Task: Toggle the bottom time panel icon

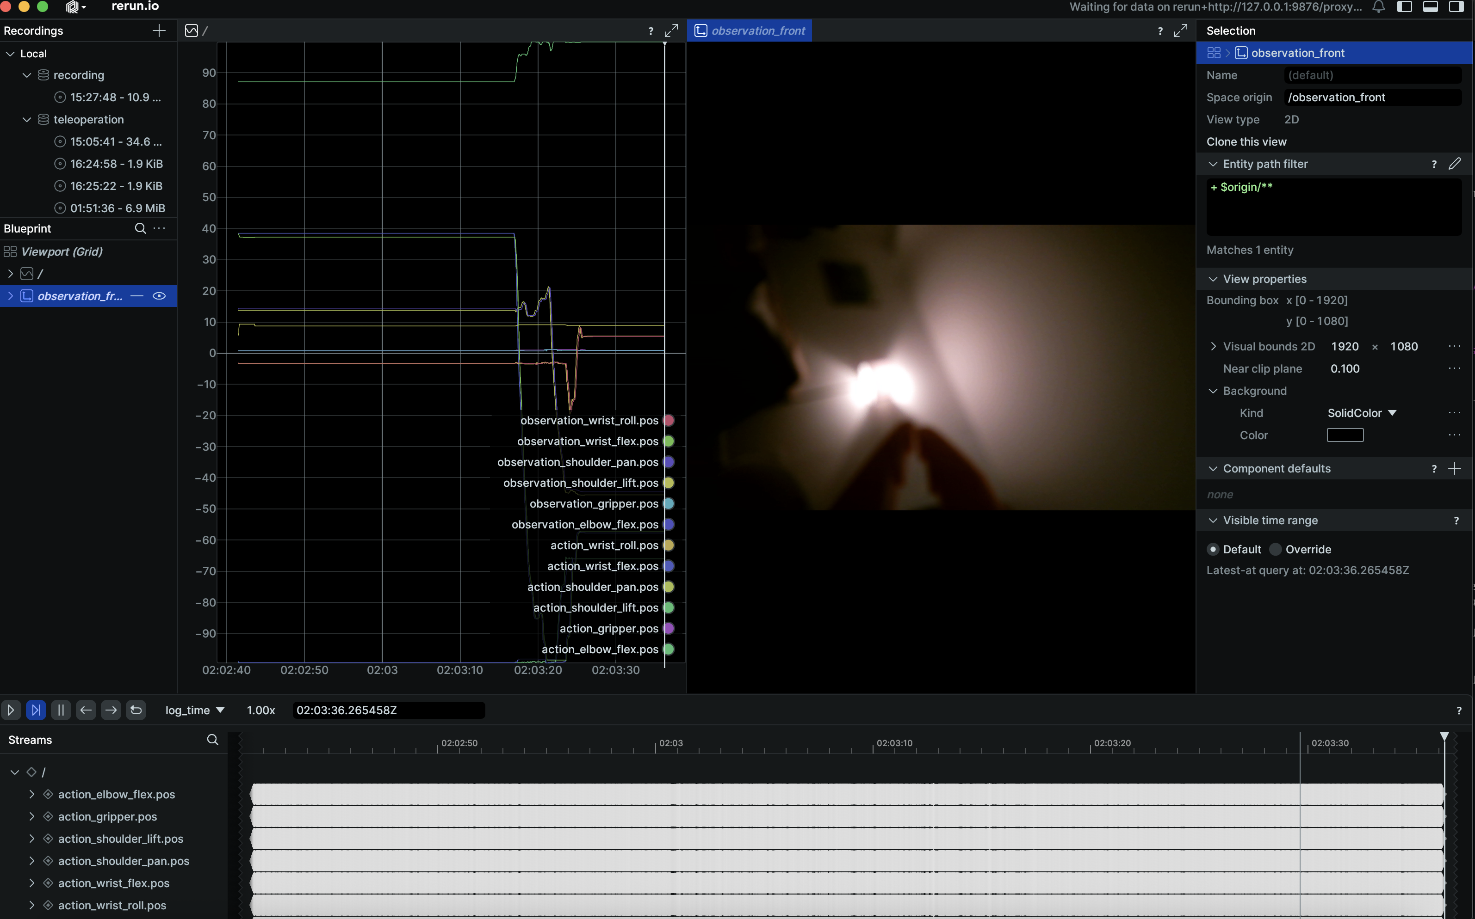Action: pos(1430,6)
